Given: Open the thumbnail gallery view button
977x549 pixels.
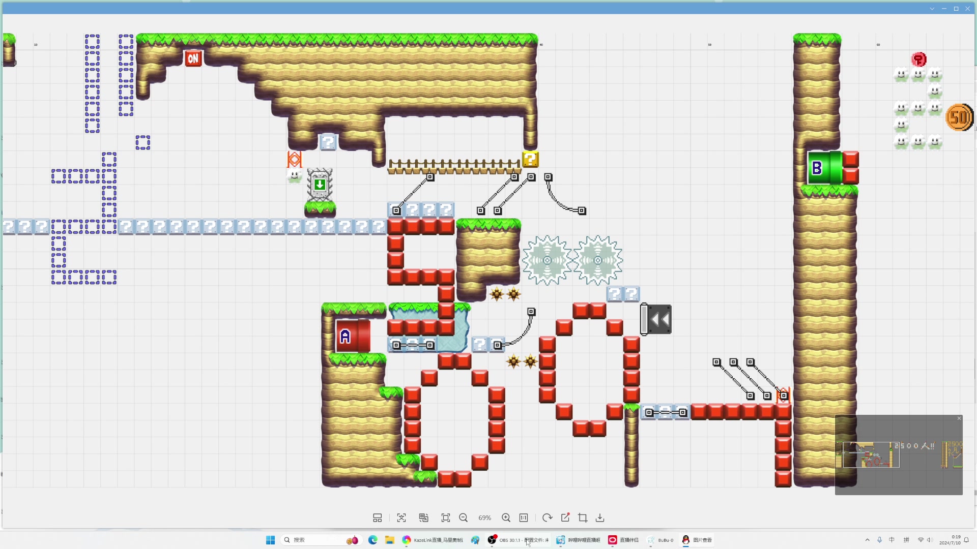Looking at the screenshot, I should click(377, 517).
